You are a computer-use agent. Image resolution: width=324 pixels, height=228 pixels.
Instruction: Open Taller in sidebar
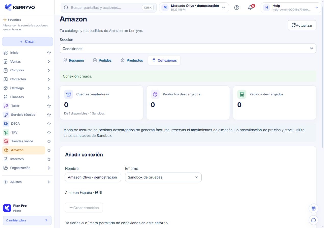tap(23, 106)
